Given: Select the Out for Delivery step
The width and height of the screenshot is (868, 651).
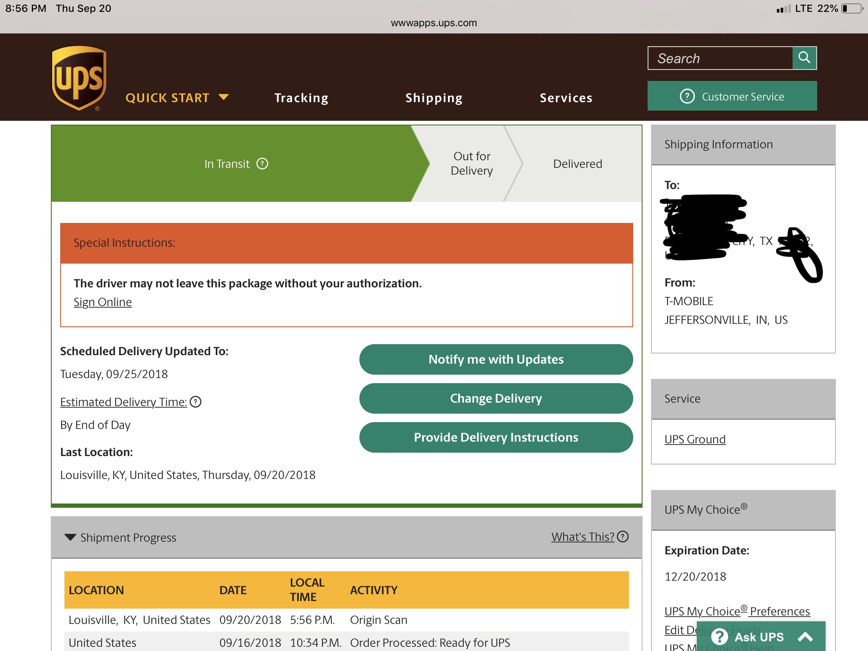Looking at the screenshot, I should click(472, 164).
